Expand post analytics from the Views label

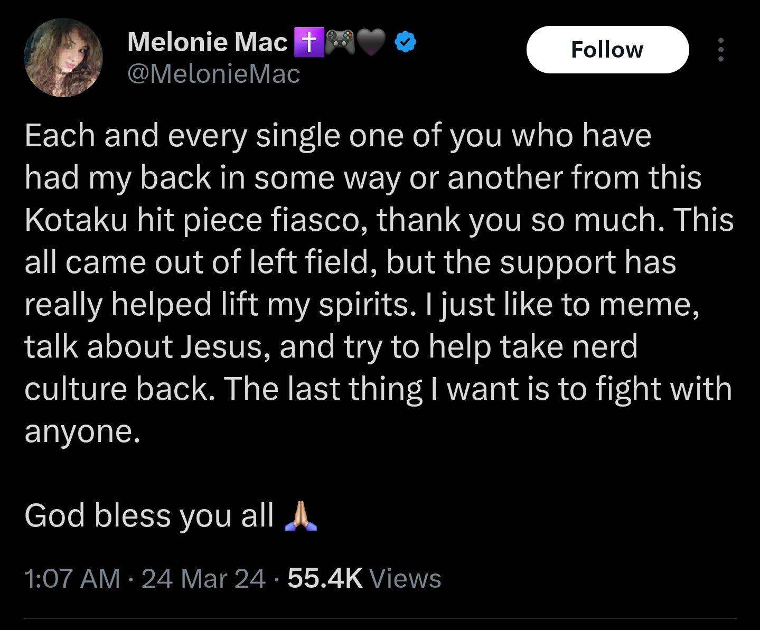(407, 579)
